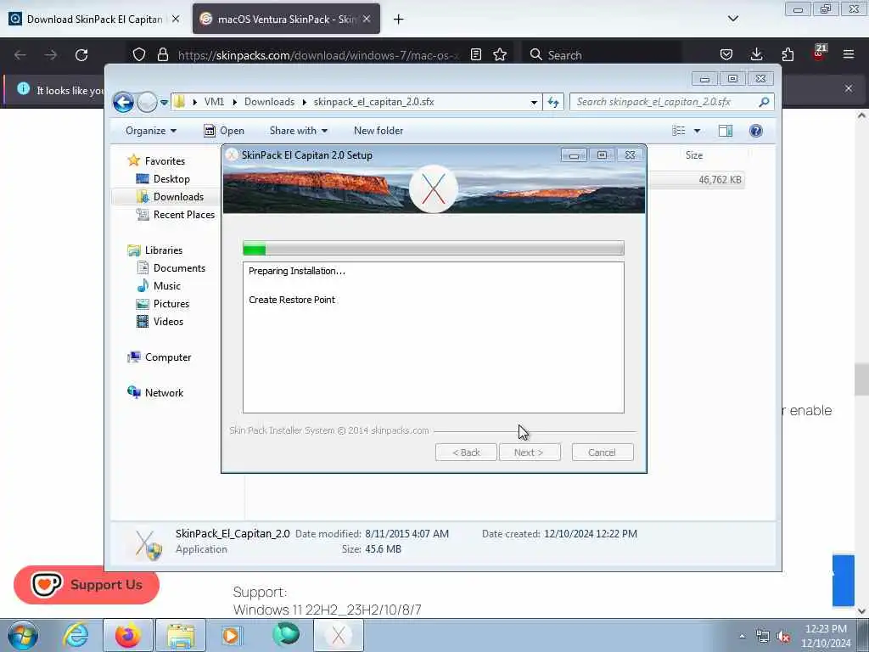List all tabs dropdown in Firefox
The height and width of the screenshot is (652, 869).
[x=733, y=19]
